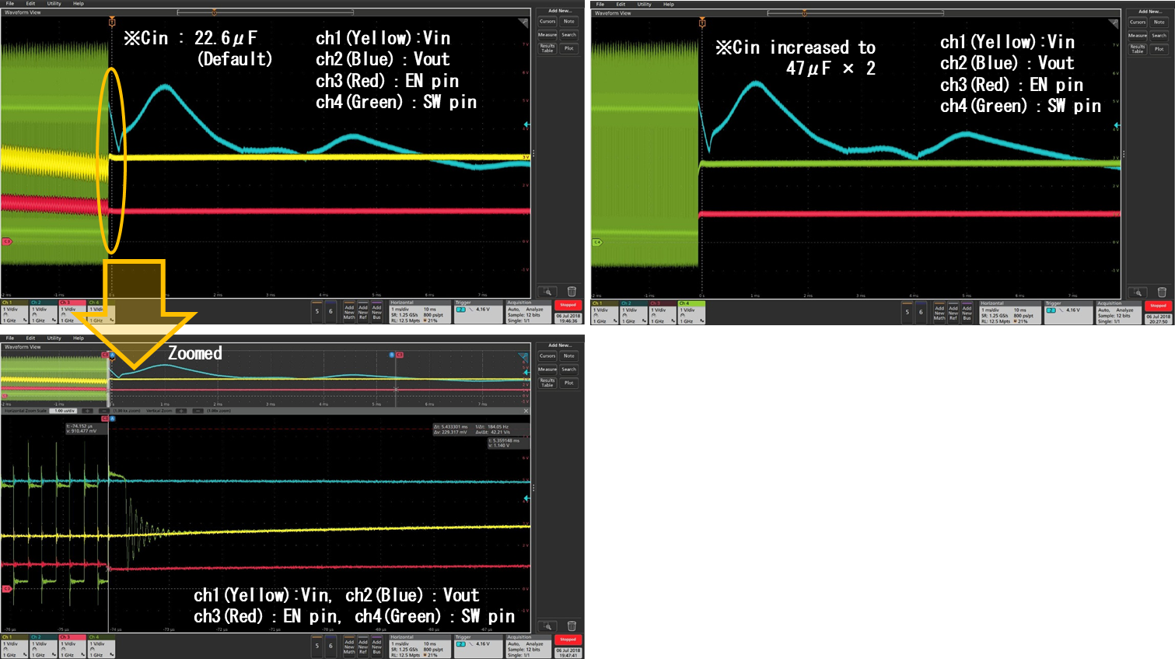This screenshot has width=1175, height=659.
Task: Click Plot button in top-left scope window
Action: point(569,47)
